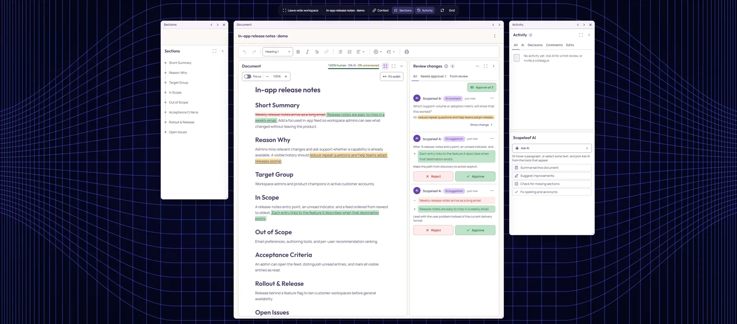Screen dimensions: 737x324
Task: Click the Redo icon in document toolbar
Action: (x=254, y=52)
